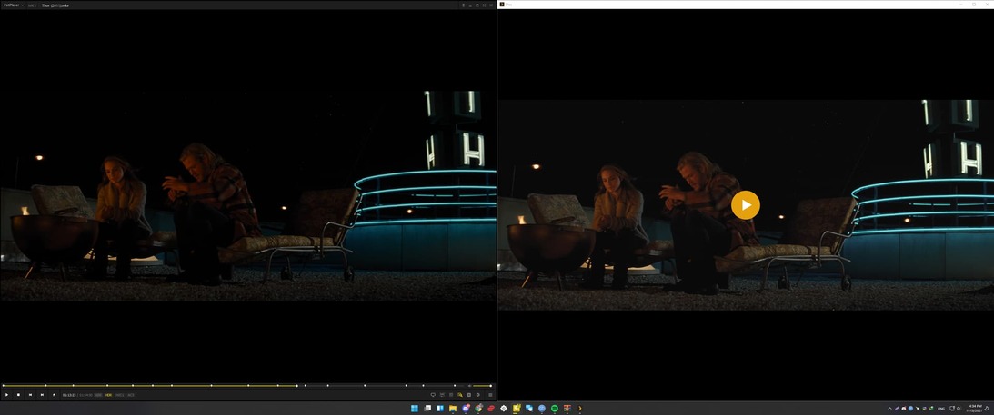Expand the system tray hidden icons chevron

890,409
